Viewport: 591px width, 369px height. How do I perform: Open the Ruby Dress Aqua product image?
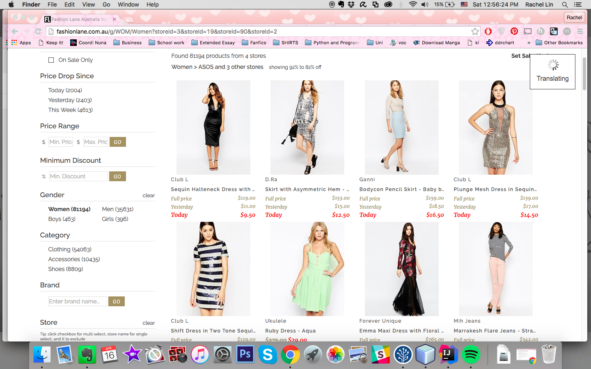pos(307,269)
